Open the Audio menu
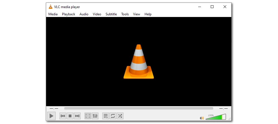Image resolution: width=278 pixels, height=124 pixels. point(84,14)
